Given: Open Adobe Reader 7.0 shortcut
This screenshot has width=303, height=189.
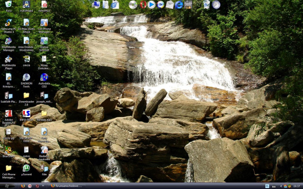Looking at the screenshot, I should (9, 117).
